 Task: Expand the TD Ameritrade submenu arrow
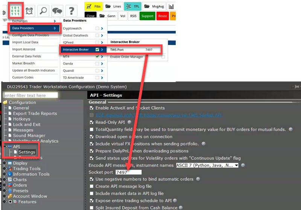[x=102, y=78]
